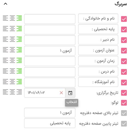The image size is (130, 132).
Task: Click the انتخاب logo select button
Action: (x=72, y=103)
